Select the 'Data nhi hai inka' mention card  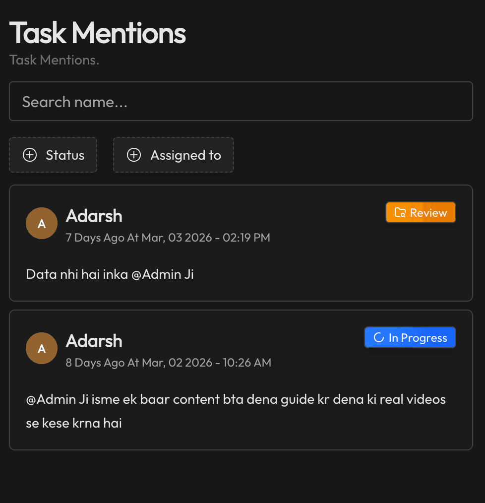point(241,243)
